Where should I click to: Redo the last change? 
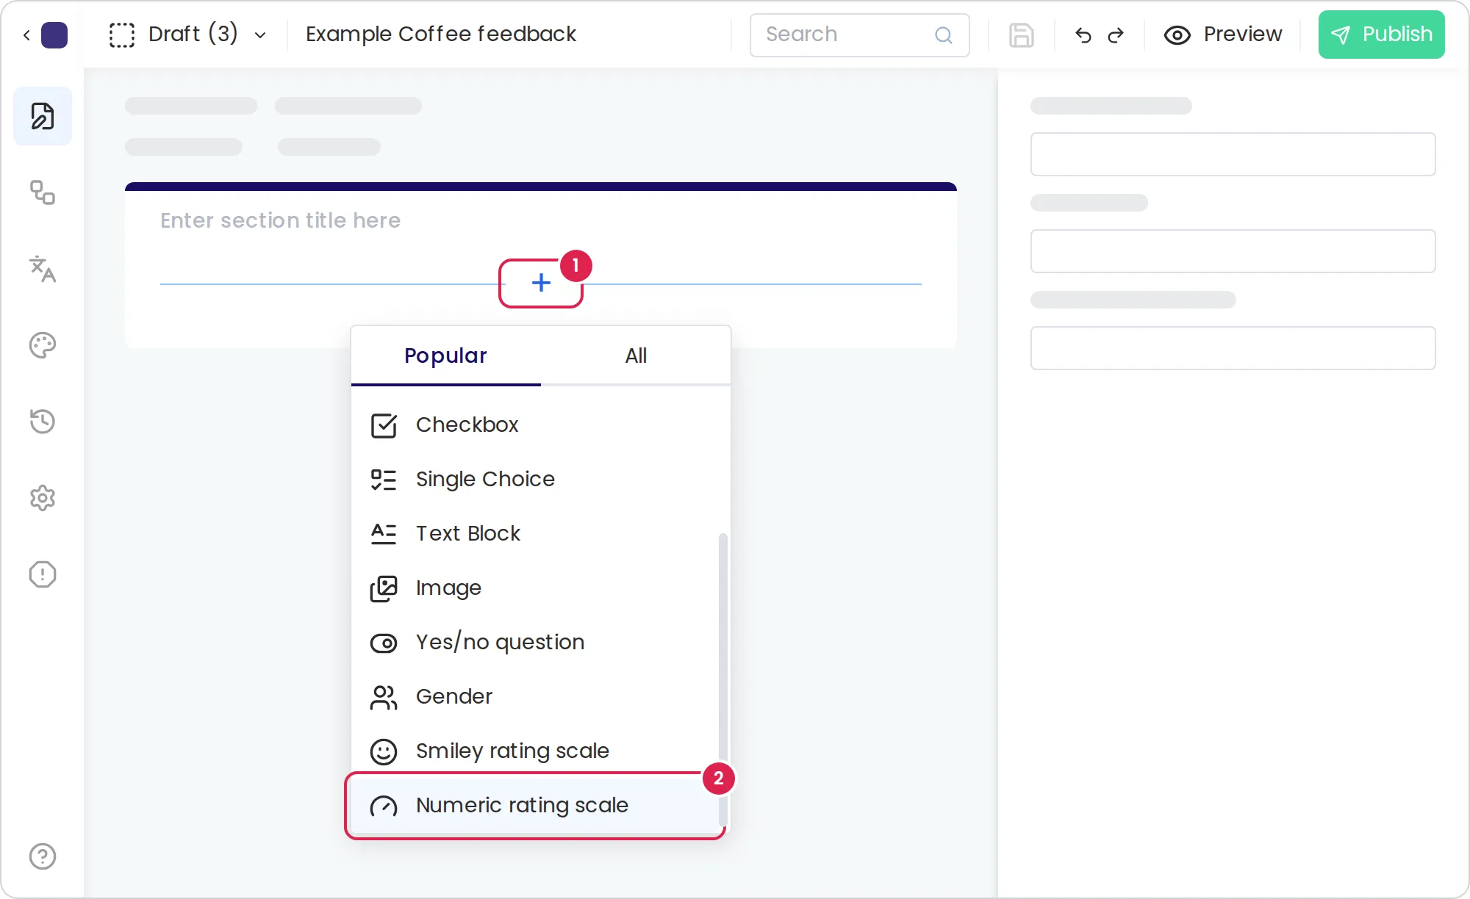point(1116,35)
